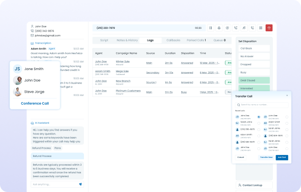
Task: Click the record call icon
Action: point(227,28)
